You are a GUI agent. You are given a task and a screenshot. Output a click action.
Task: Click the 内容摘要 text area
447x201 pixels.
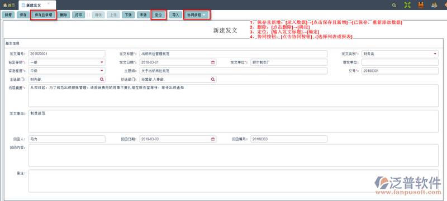[x=234, y=96]
